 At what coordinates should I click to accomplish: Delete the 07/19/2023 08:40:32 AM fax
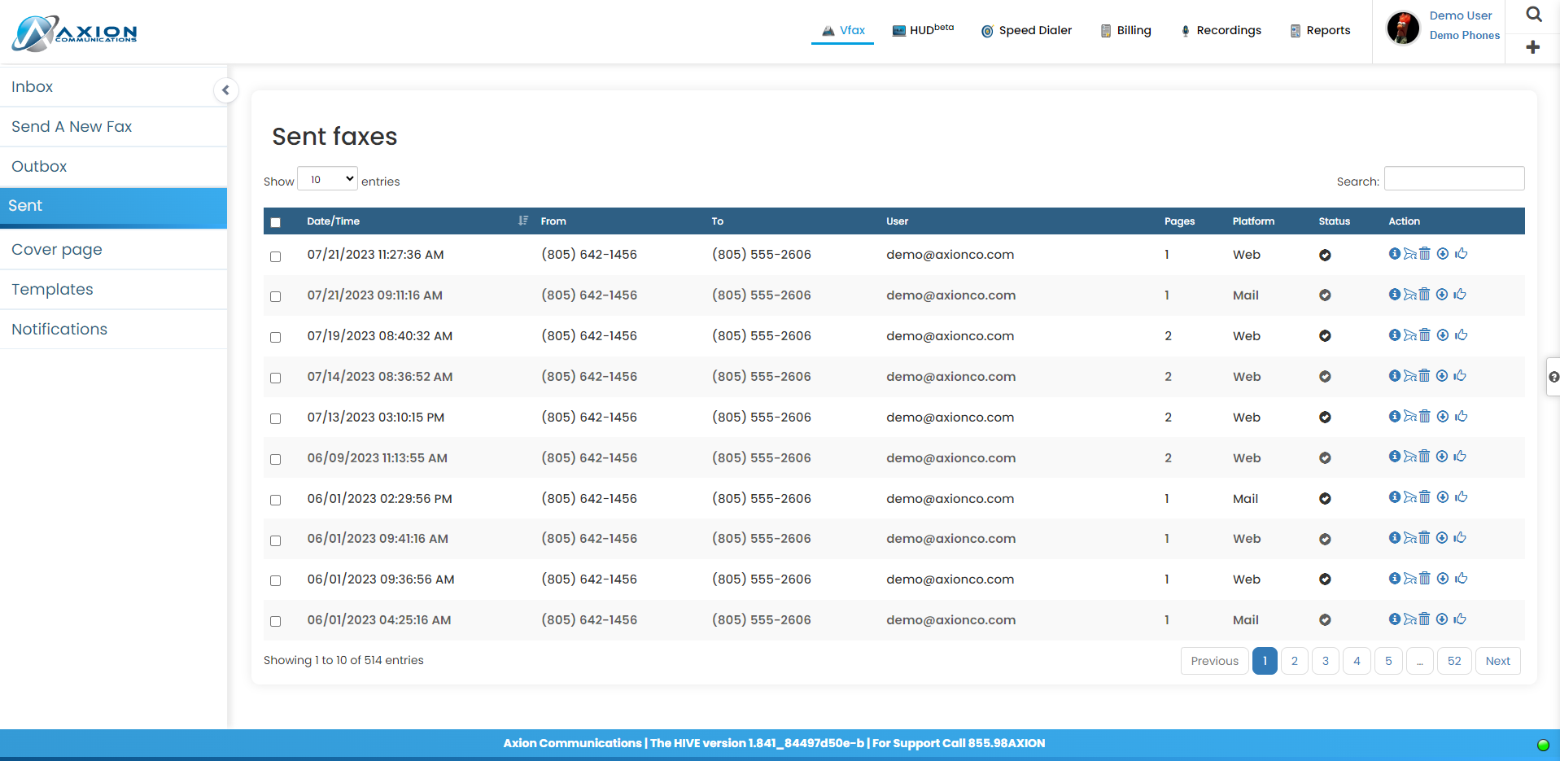1425,335
